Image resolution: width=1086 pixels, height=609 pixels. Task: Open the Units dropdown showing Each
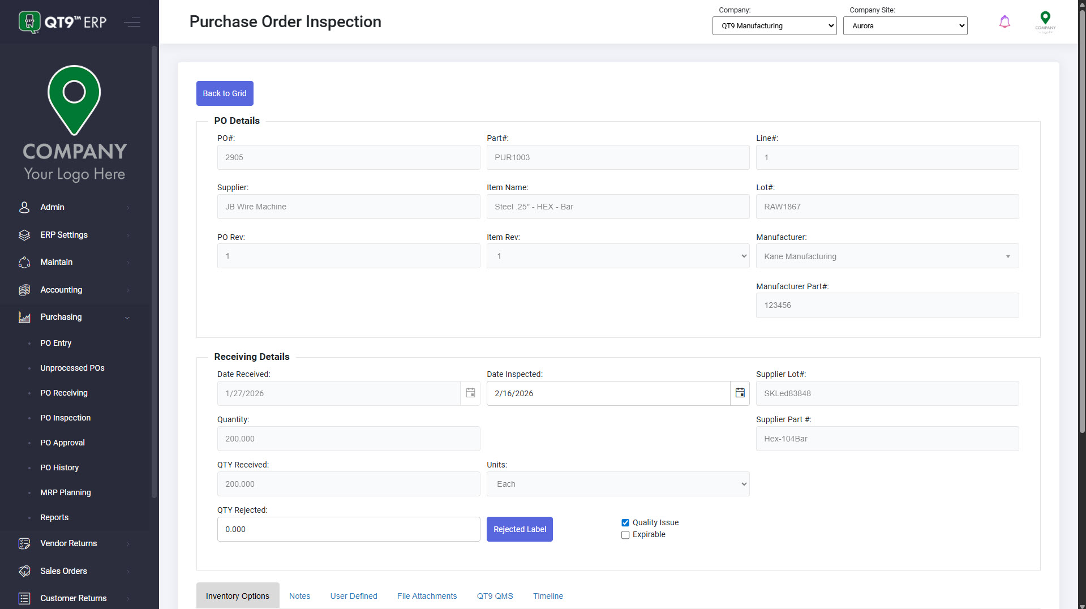click(618, 484)
